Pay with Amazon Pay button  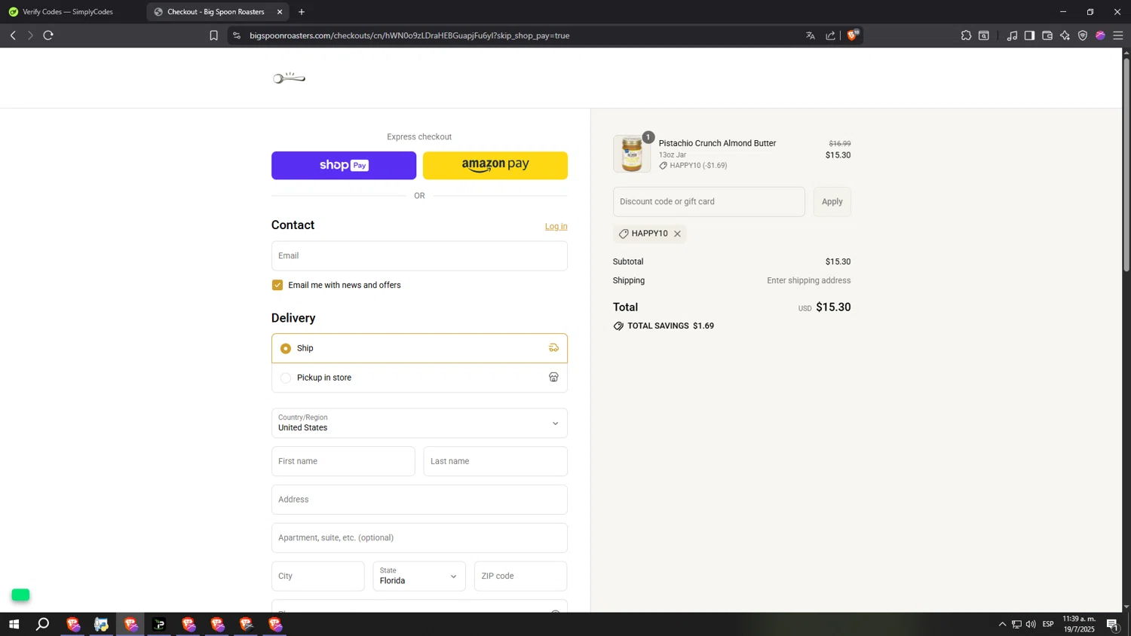pyautogui.click(x=495, y=165)
